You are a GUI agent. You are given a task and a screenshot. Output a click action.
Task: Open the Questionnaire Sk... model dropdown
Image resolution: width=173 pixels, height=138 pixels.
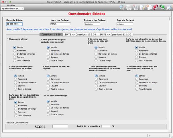tap(12, 9)
